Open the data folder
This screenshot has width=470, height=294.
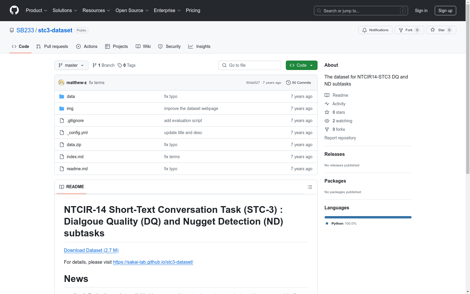click(71, 96)
